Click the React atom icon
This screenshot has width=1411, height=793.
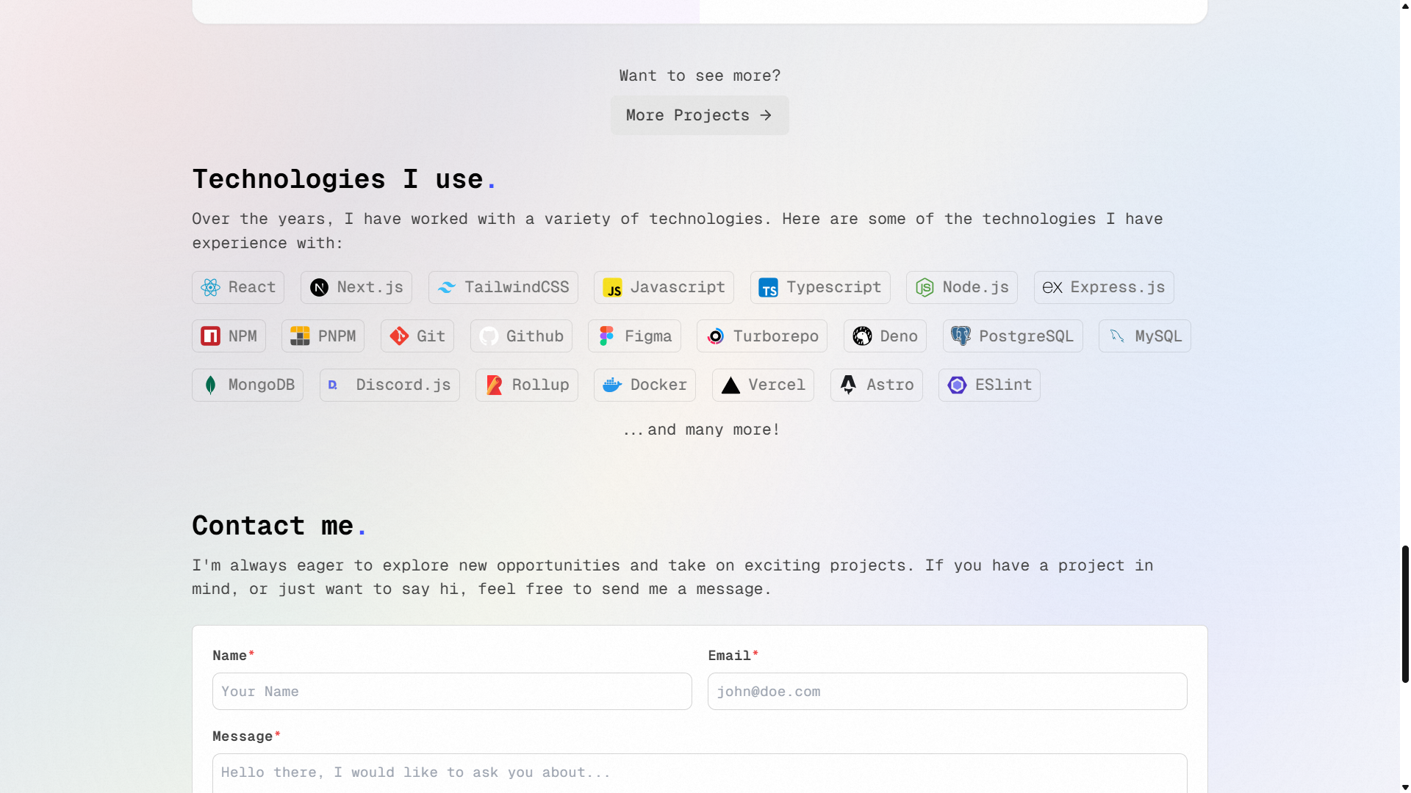pos(210,288)
